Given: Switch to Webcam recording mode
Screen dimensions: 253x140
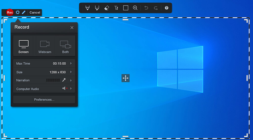Looking at the screenshot, I should [45, 47].
